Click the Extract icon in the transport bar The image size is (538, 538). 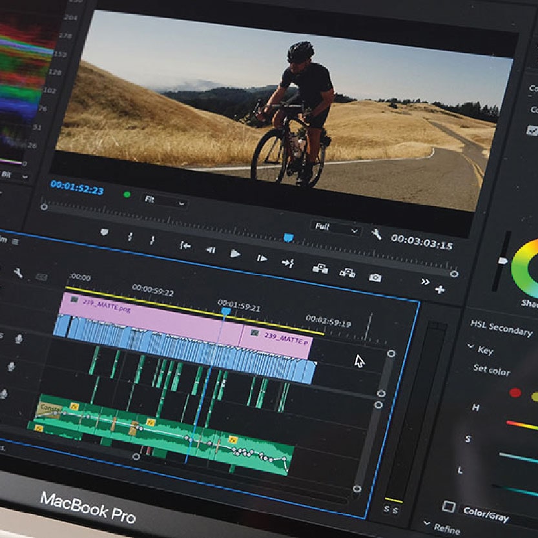coord(349,273)
